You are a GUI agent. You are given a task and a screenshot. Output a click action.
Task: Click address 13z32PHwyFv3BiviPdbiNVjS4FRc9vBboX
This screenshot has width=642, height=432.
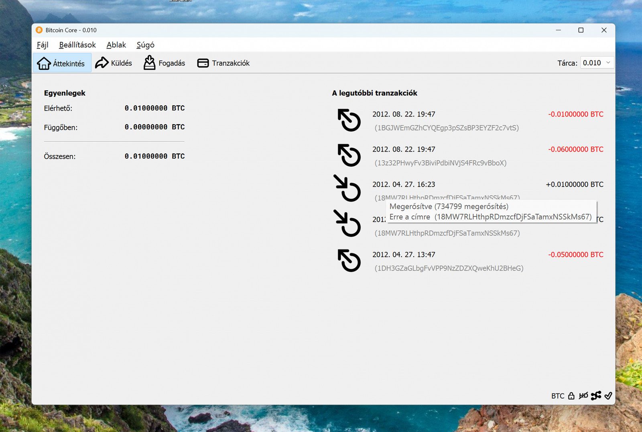pyautogui.click(x=441, y=163)
